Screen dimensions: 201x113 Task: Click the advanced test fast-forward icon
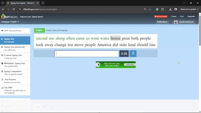[x=2, y=47]
